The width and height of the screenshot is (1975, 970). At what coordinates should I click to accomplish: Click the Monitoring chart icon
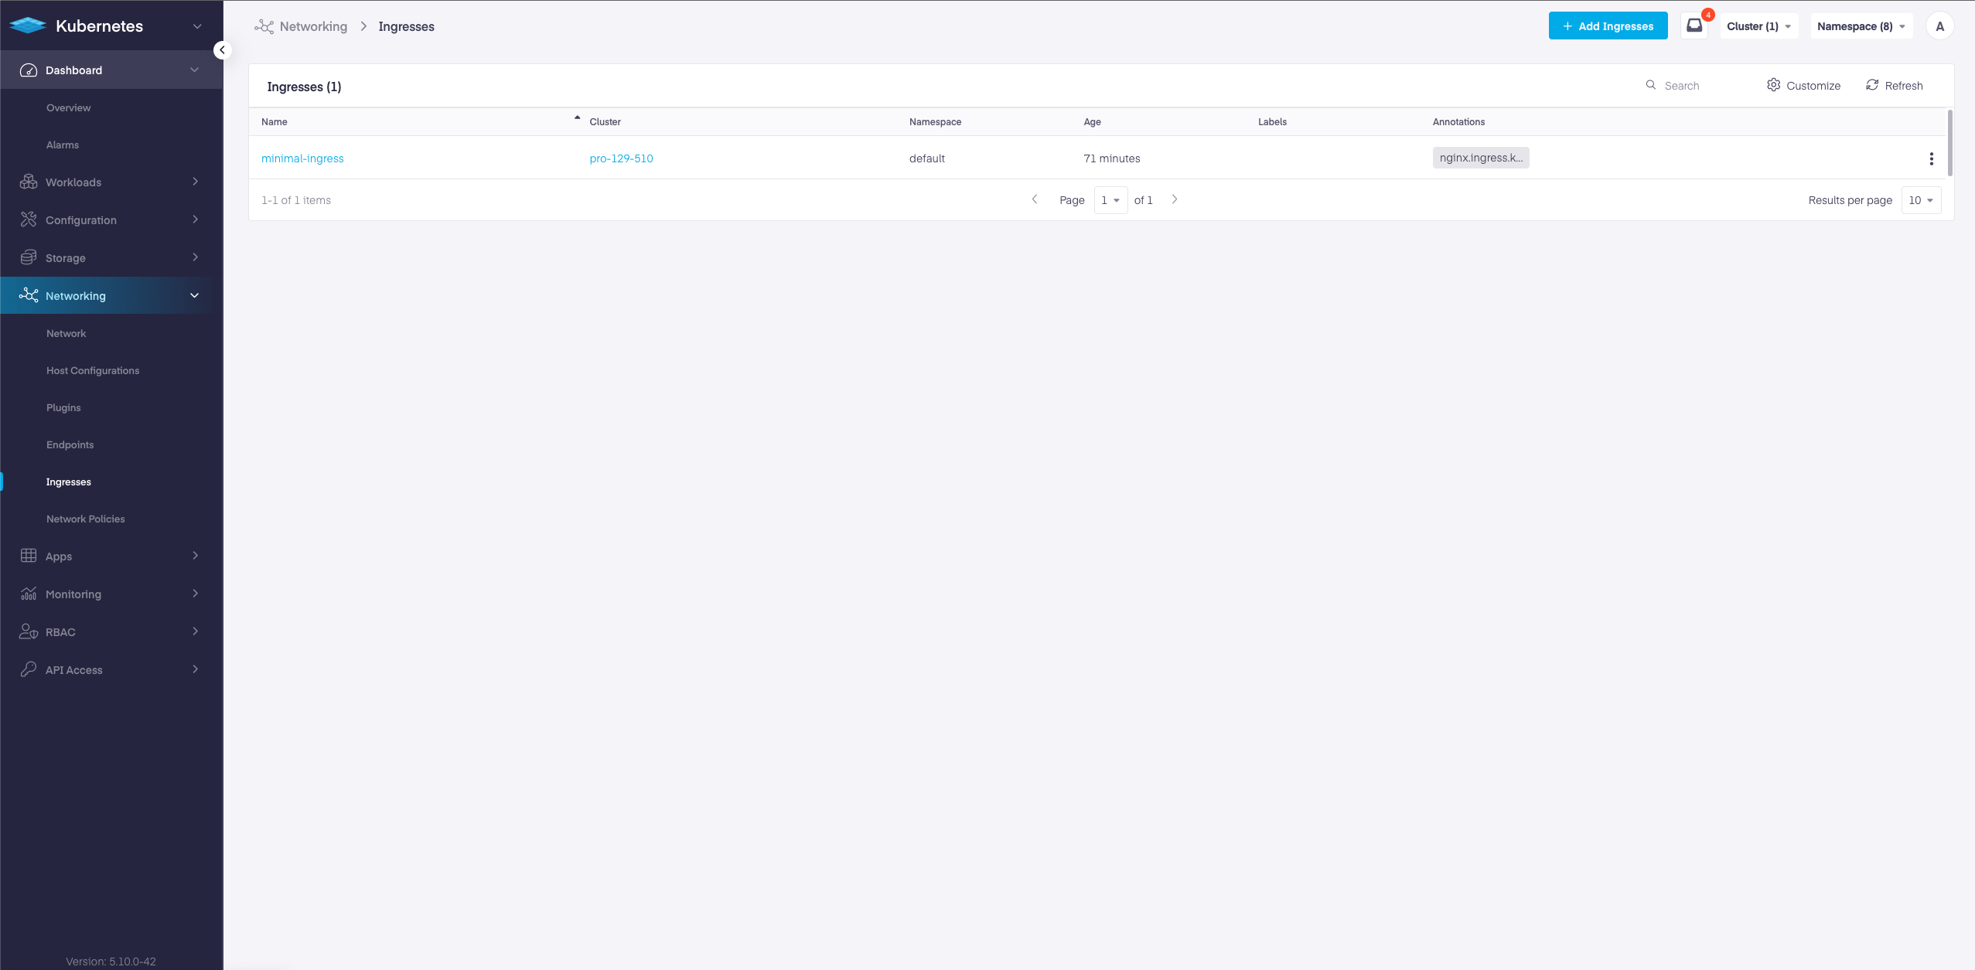coord(29,594)
